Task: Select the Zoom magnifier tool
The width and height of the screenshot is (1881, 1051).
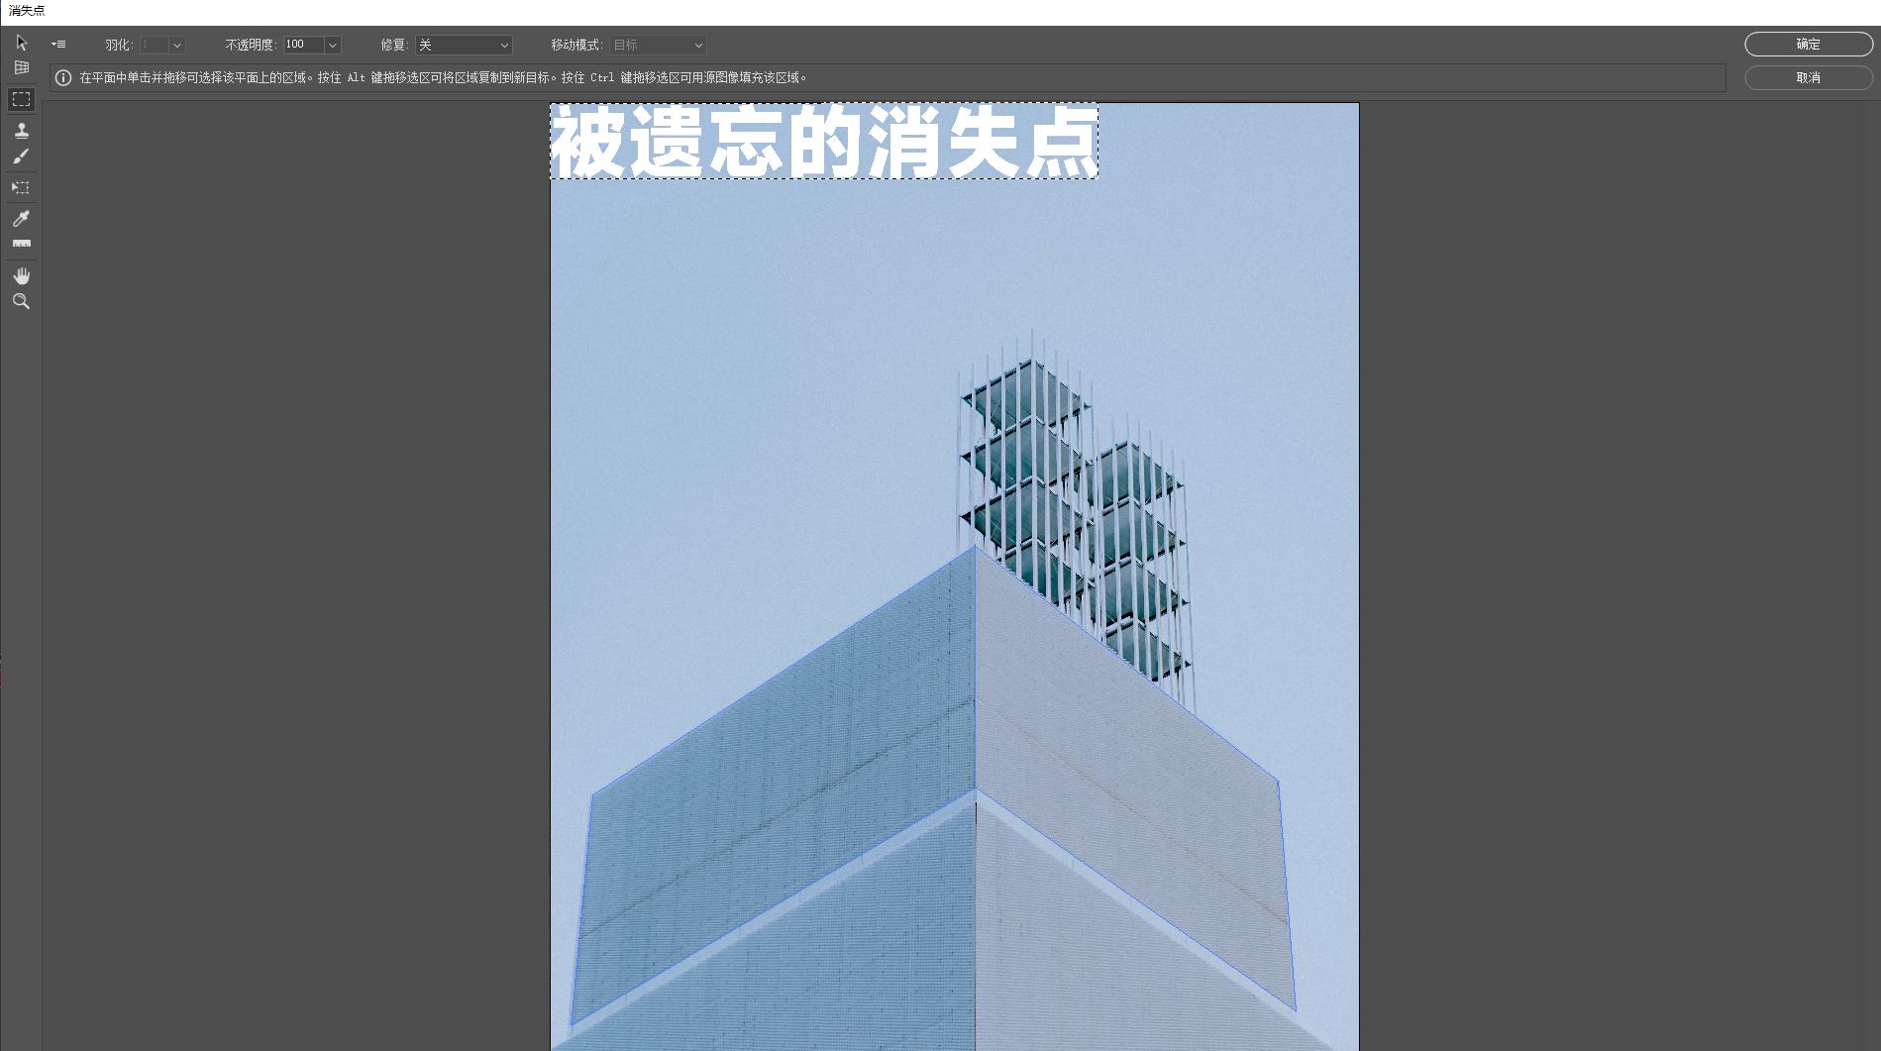Action: [21, 302]
